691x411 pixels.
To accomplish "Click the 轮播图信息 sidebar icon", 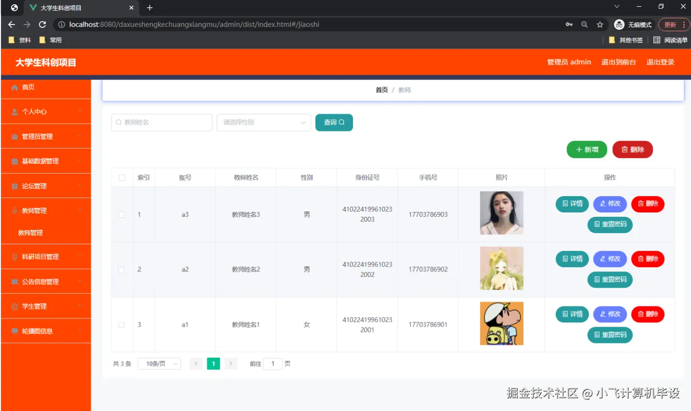I will [x=14, y=330].
